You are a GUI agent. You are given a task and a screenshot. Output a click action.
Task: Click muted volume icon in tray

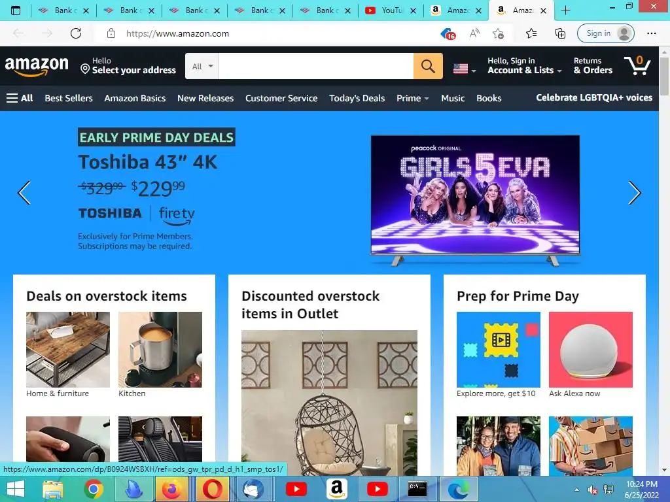tap(592, 490)
